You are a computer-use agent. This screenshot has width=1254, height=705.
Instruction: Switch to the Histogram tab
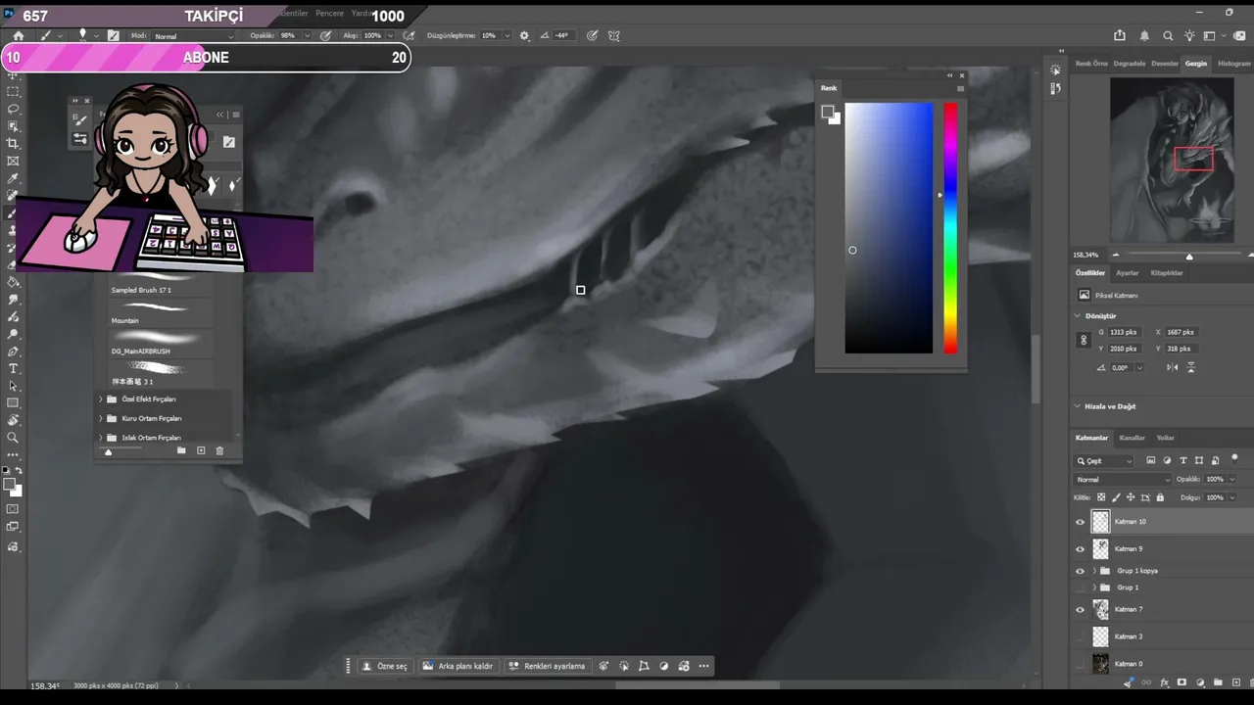coord(1233,64)
